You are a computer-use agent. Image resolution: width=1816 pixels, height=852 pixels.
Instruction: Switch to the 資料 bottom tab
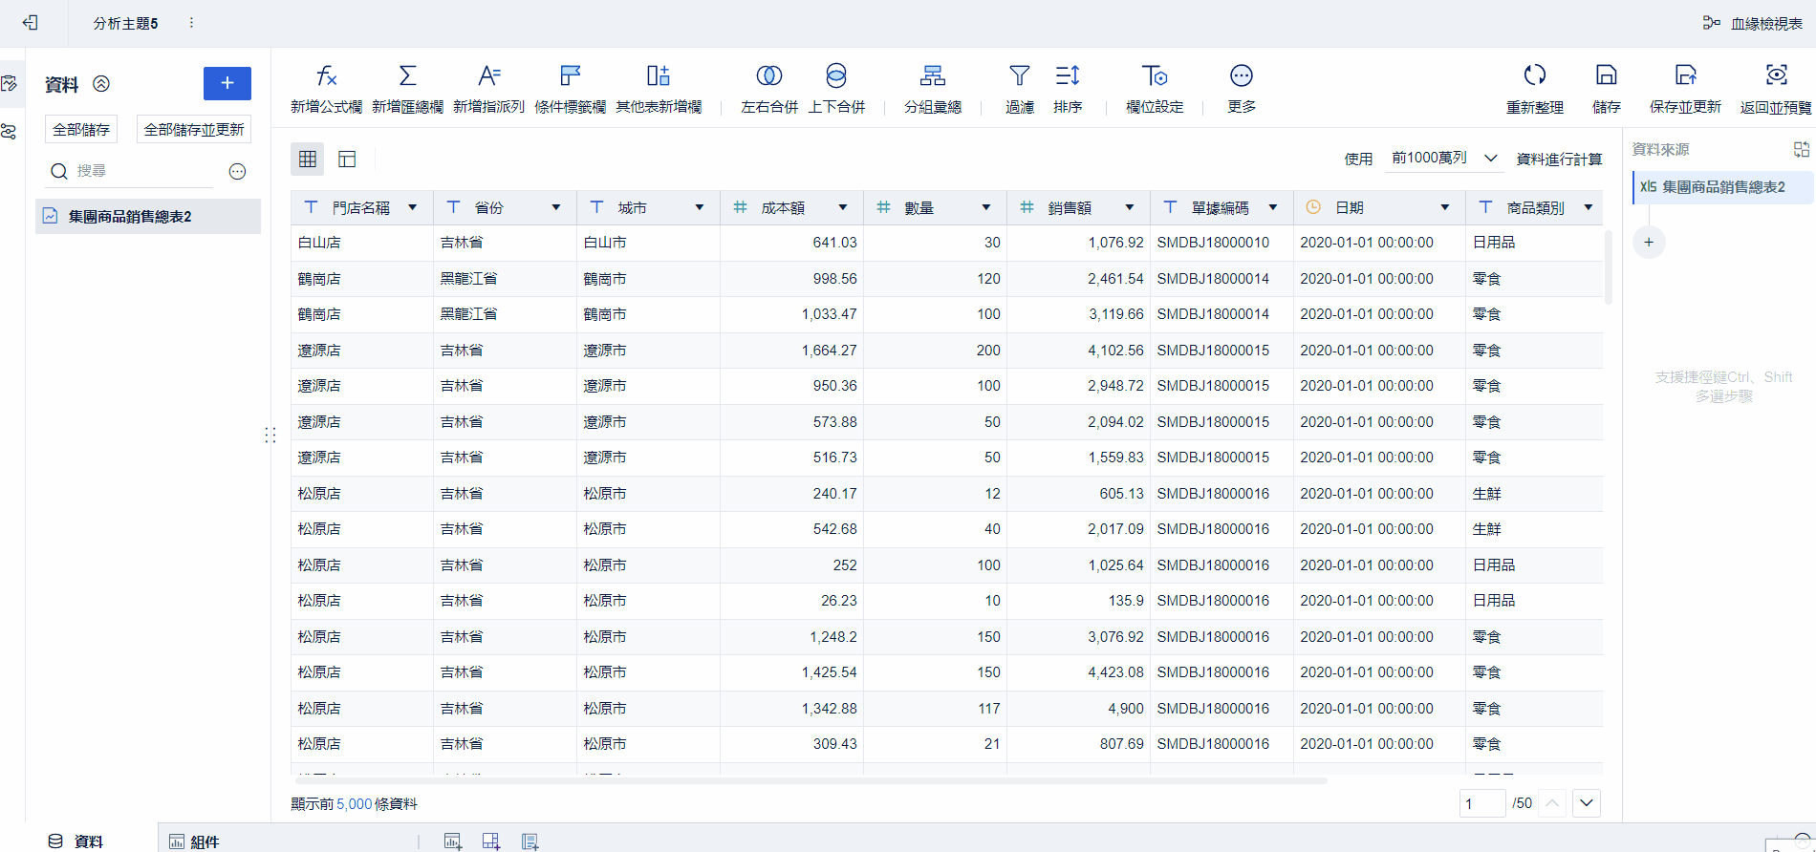tap(76, 841)
